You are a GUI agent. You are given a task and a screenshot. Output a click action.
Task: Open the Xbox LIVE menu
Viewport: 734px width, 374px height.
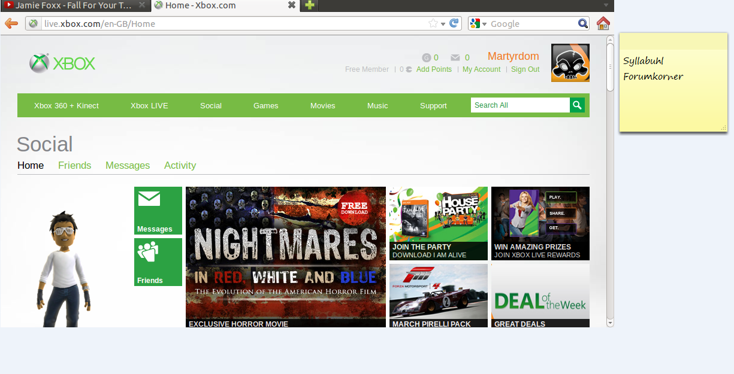tap(149, 105)
